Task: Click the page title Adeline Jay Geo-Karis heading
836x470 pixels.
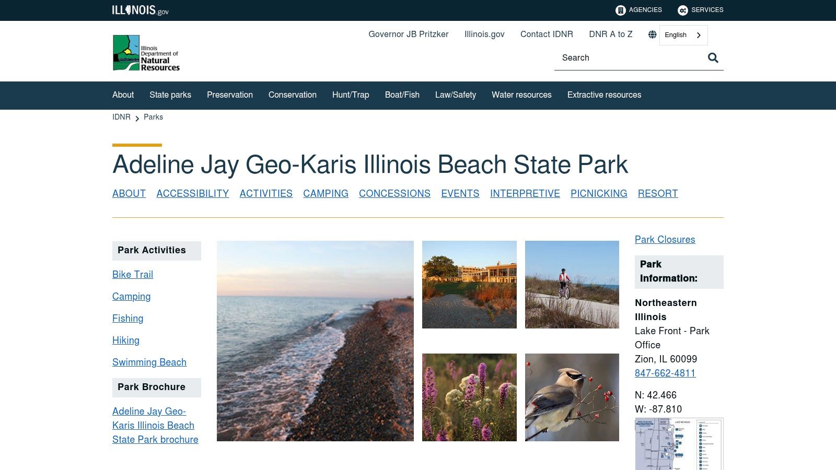Action: point(370,165)
